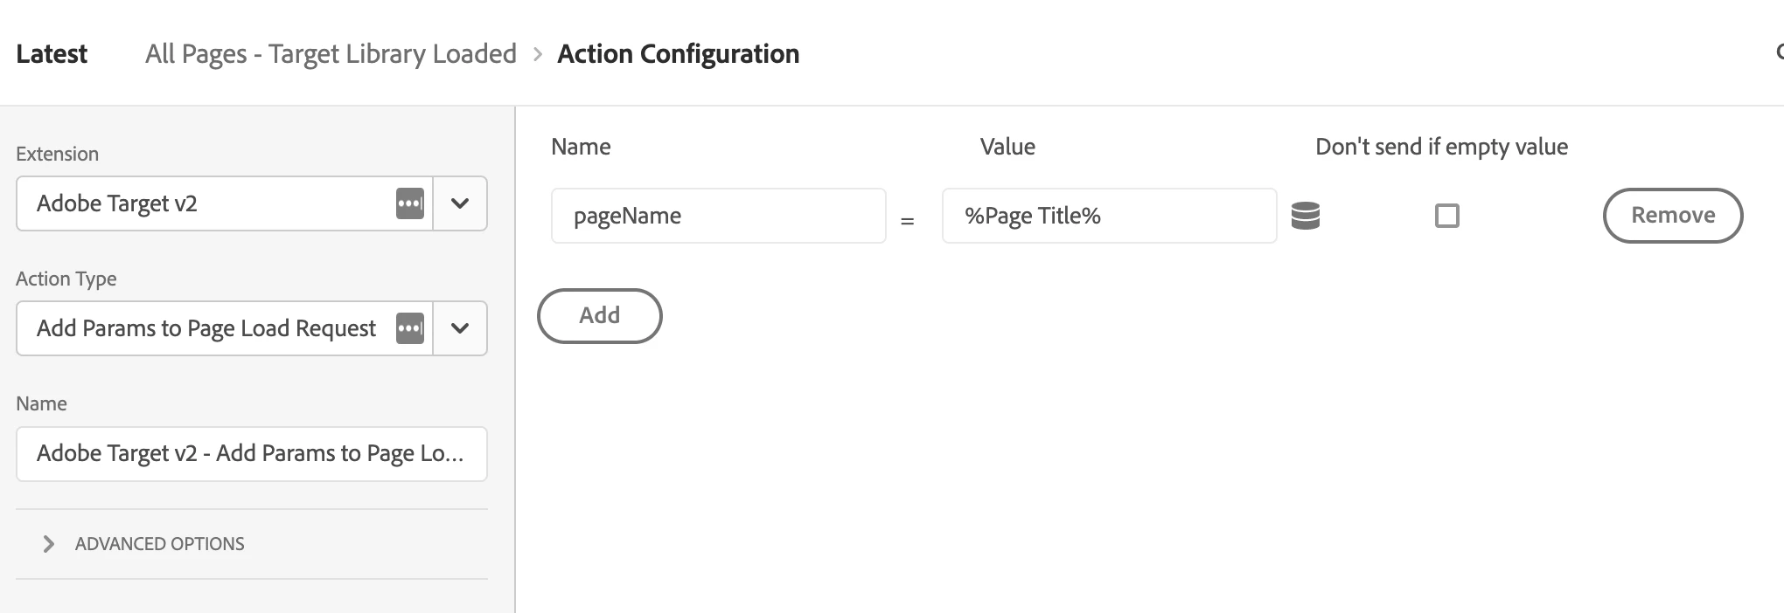The image size is (1784, 613).
Task: Click the ellipsis icon in Extension field
Action: pyautogui.click(x=409, y=203)
